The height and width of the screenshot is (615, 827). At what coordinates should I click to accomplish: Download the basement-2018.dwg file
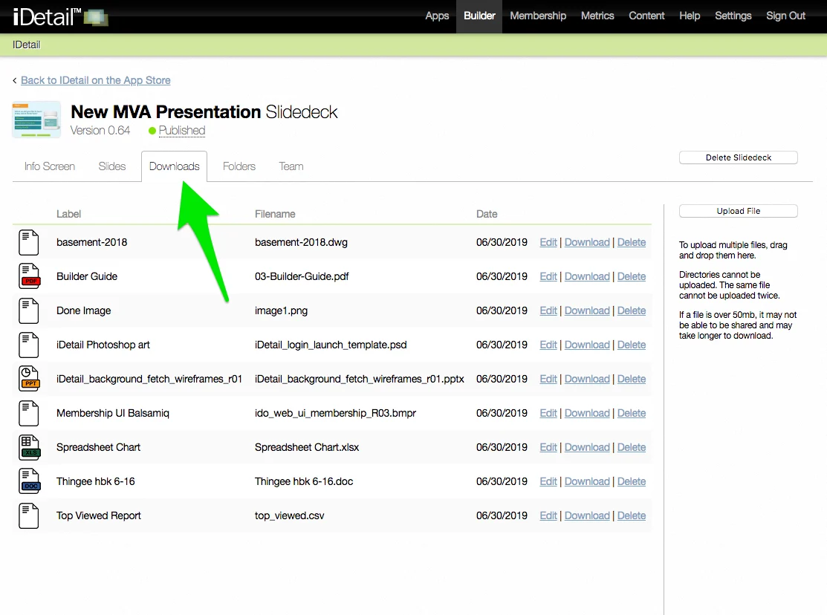[x=587, y=242]
